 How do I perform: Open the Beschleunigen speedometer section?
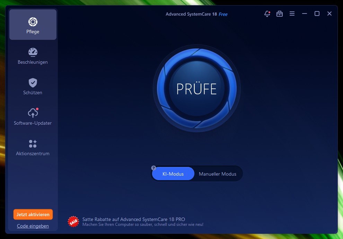tap(33, 56)
